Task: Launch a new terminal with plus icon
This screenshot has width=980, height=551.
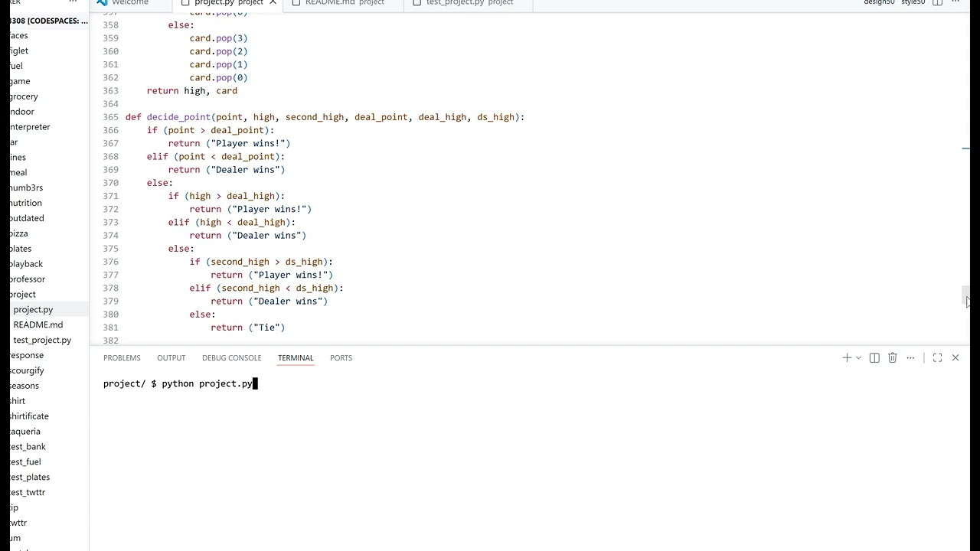Action: coord(847,357)
